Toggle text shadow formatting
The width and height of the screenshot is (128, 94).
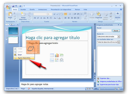coord(48,18)
